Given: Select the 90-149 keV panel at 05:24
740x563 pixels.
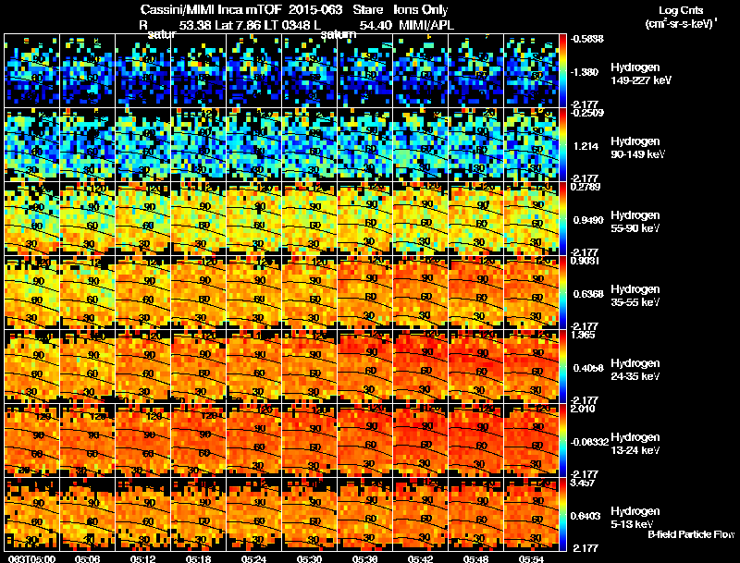Looking at the screenshot, I should 254,144.
